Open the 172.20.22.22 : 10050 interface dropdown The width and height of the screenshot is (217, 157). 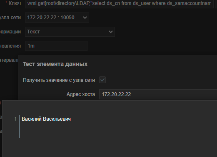(57, 18)
